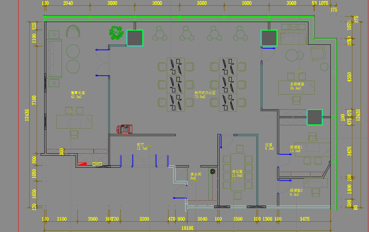Click the yellow crossed box near the entrance
The width and height of the screenshot is (369, 232).
(x=97, y=164)
